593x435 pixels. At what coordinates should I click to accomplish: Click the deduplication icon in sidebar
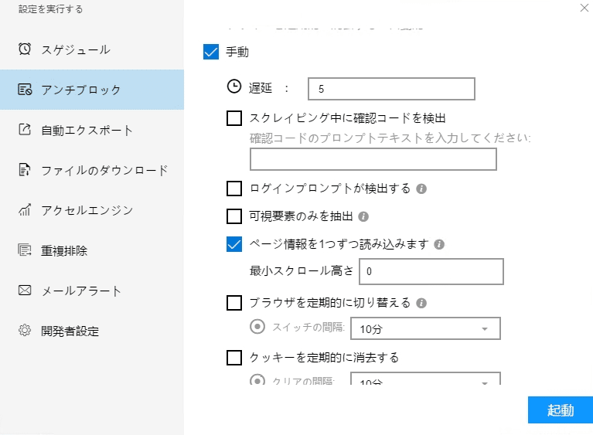point(25,250)
